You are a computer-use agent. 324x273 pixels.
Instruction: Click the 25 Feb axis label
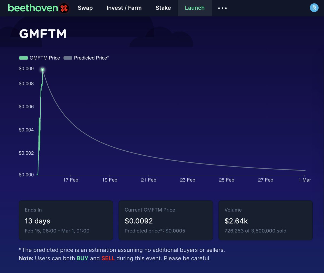[227, 180]
